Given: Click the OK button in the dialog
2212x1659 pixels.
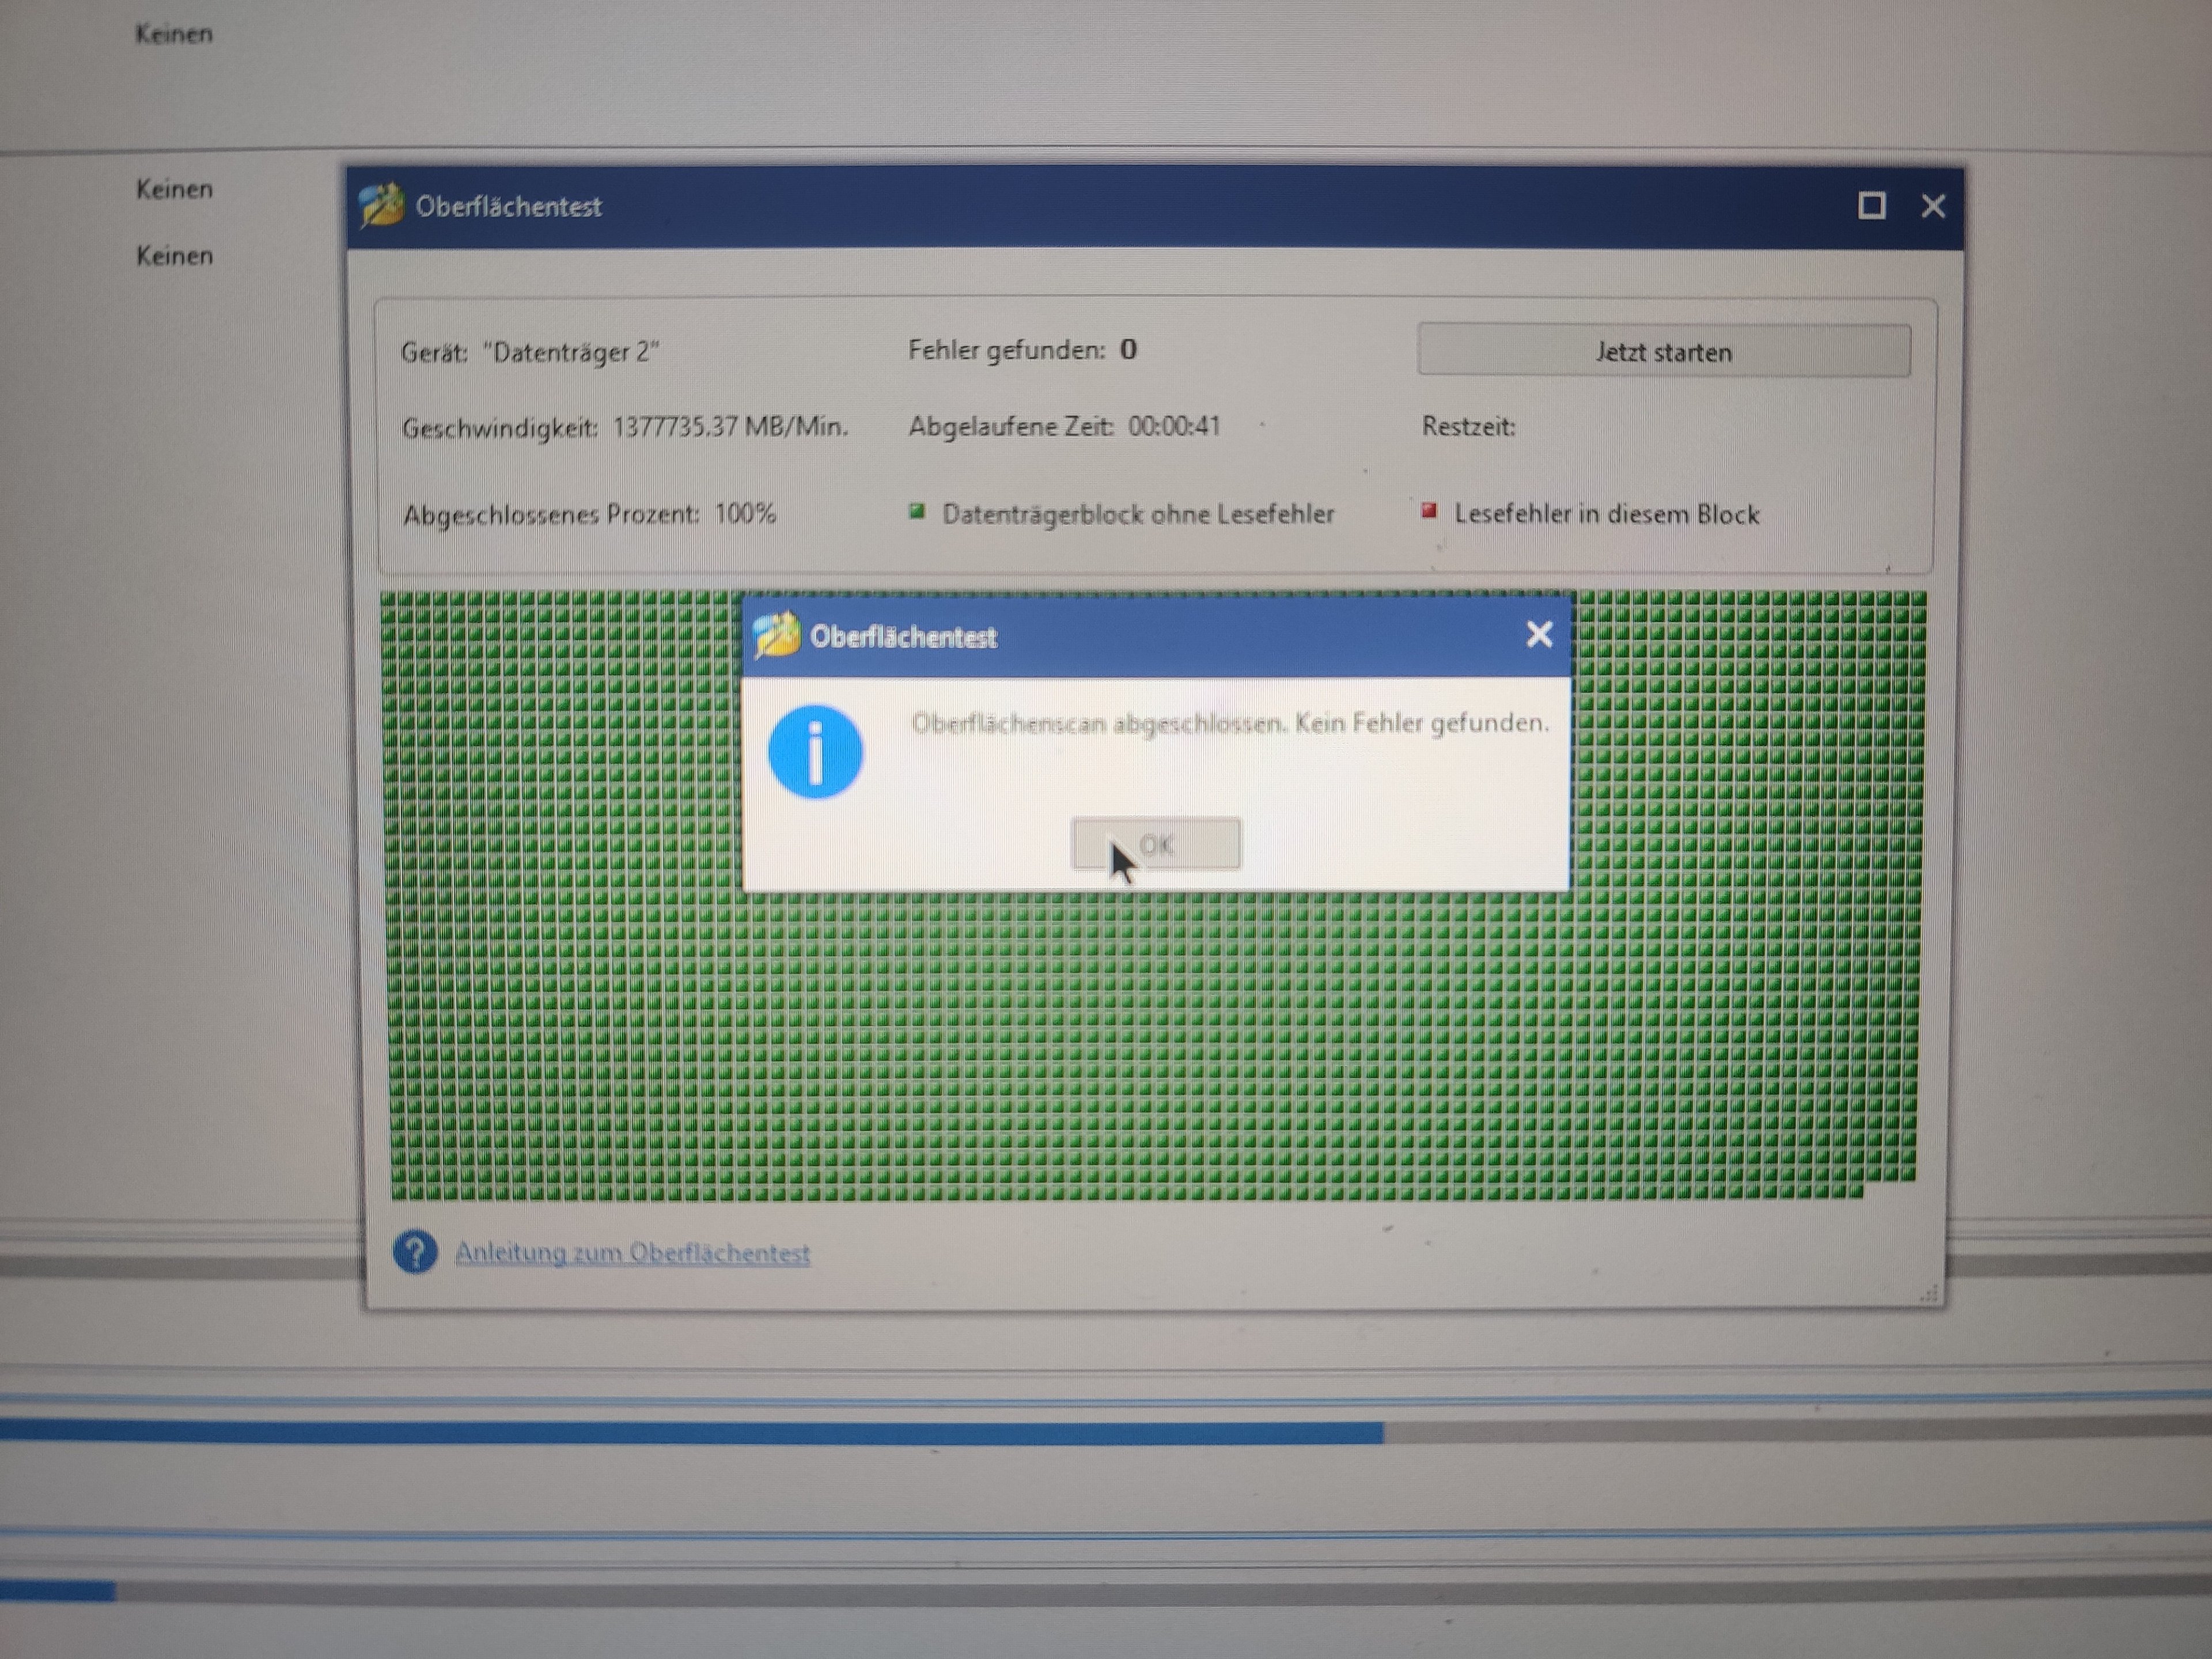Looking at the screenshot, I should click(1156, 844).
